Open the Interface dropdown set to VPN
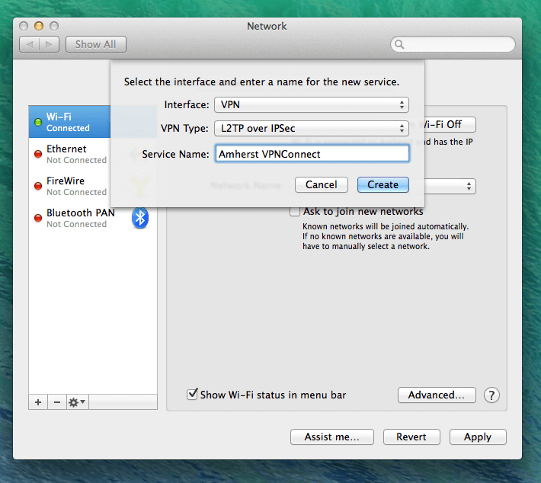 tap(312, 104)
